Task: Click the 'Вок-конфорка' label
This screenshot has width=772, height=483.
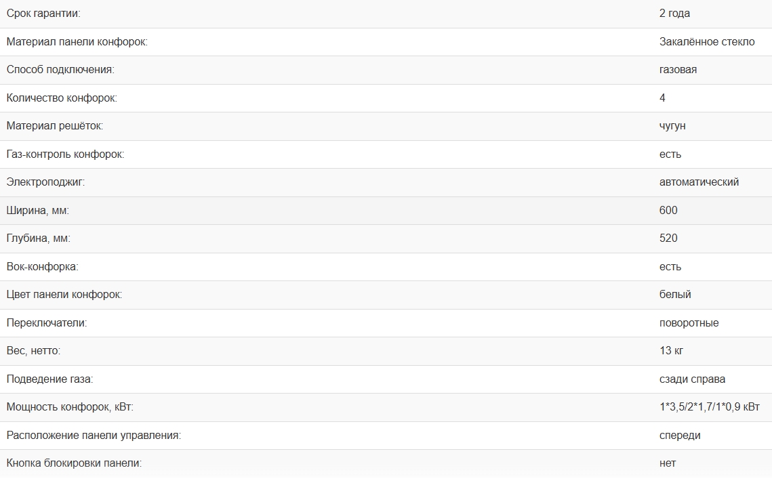Action: coord(42,267)
